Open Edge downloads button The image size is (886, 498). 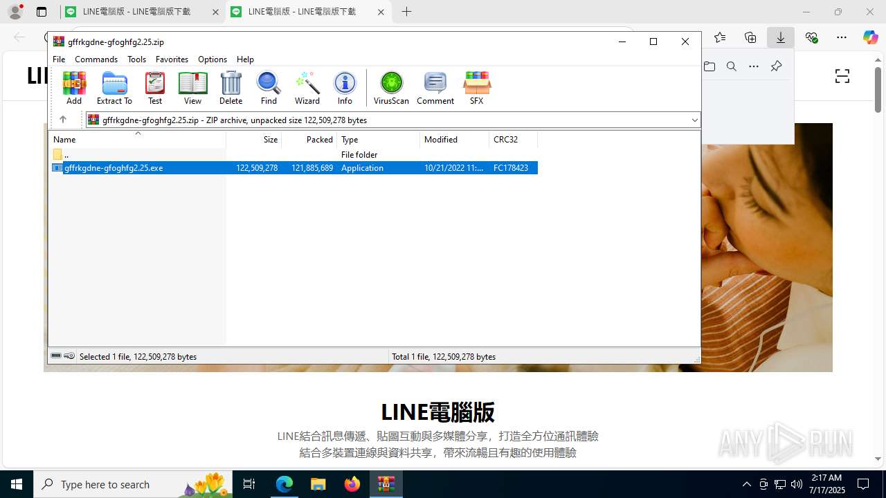781,37
